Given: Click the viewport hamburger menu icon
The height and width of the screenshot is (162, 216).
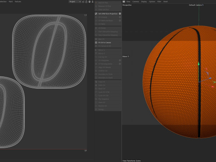Looking at the screenshot, I should (124, 1).
